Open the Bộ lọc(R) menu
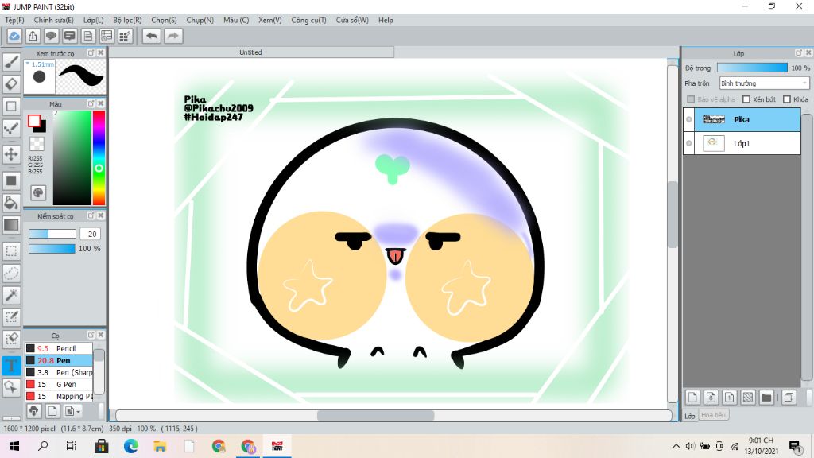Screen dimensions: 814x458 (127, 20)
